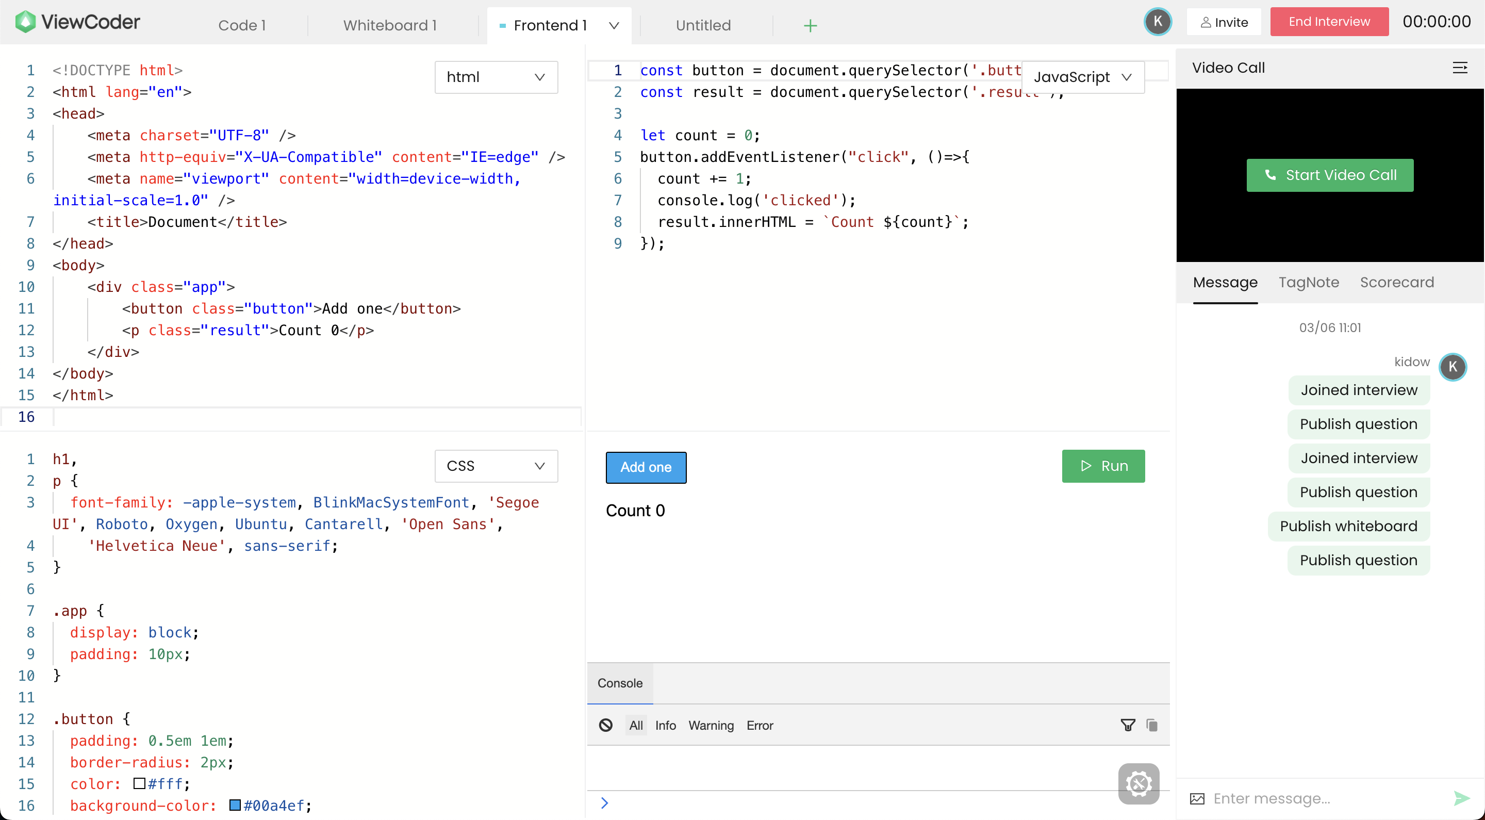1485x820 pixels.
Task: Click the '.app {' CSS selector line
Action: (x=78, y=611)
